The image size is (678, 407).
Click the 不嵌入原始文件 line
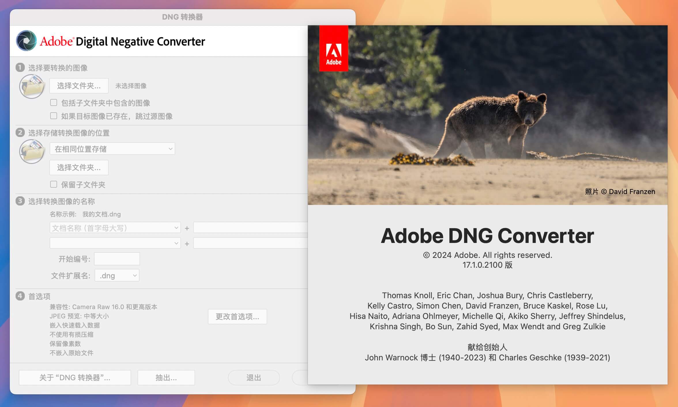point(71,353)
